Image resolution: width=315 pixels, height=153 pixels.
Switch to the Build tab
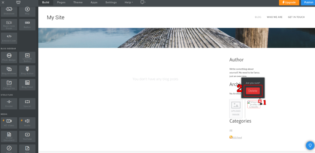coord(46,2)
